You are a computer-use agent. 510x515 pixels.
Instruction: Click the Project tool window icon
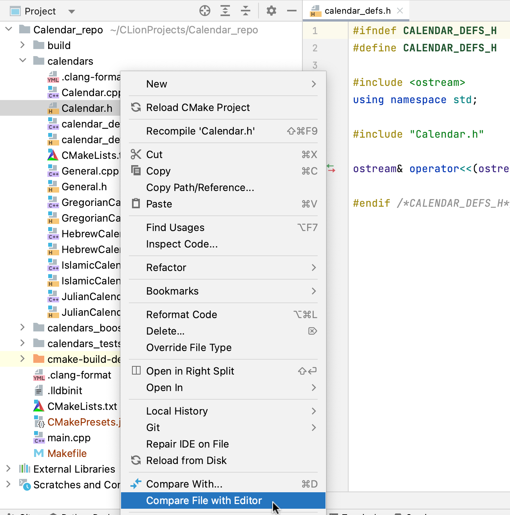pos(15,11)
